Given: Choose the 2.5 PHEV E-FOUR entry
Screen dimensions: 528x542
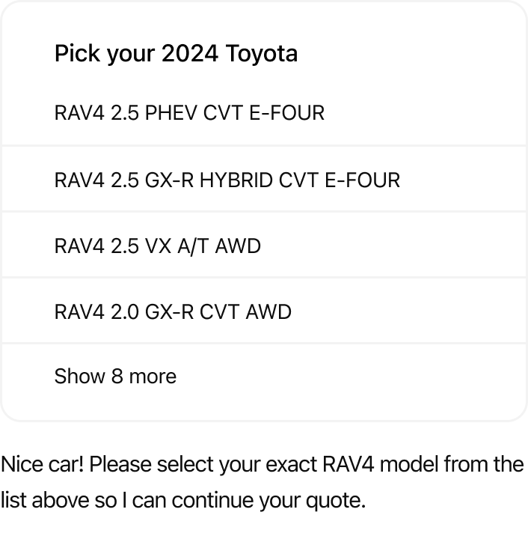Looking at the screenshot, I should [x=189, y=113].
